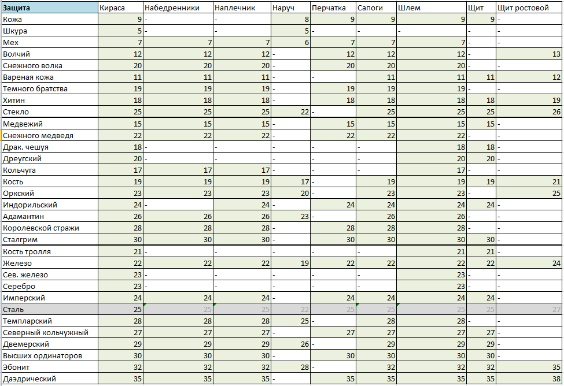
Task: Click the 'Перчатка' column header
Action: 333,8
